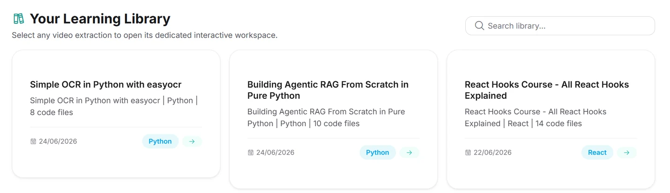Open Simple OCR in Python with easyocr title
Viewport: 670px width, 193px height.
point(106,84)
